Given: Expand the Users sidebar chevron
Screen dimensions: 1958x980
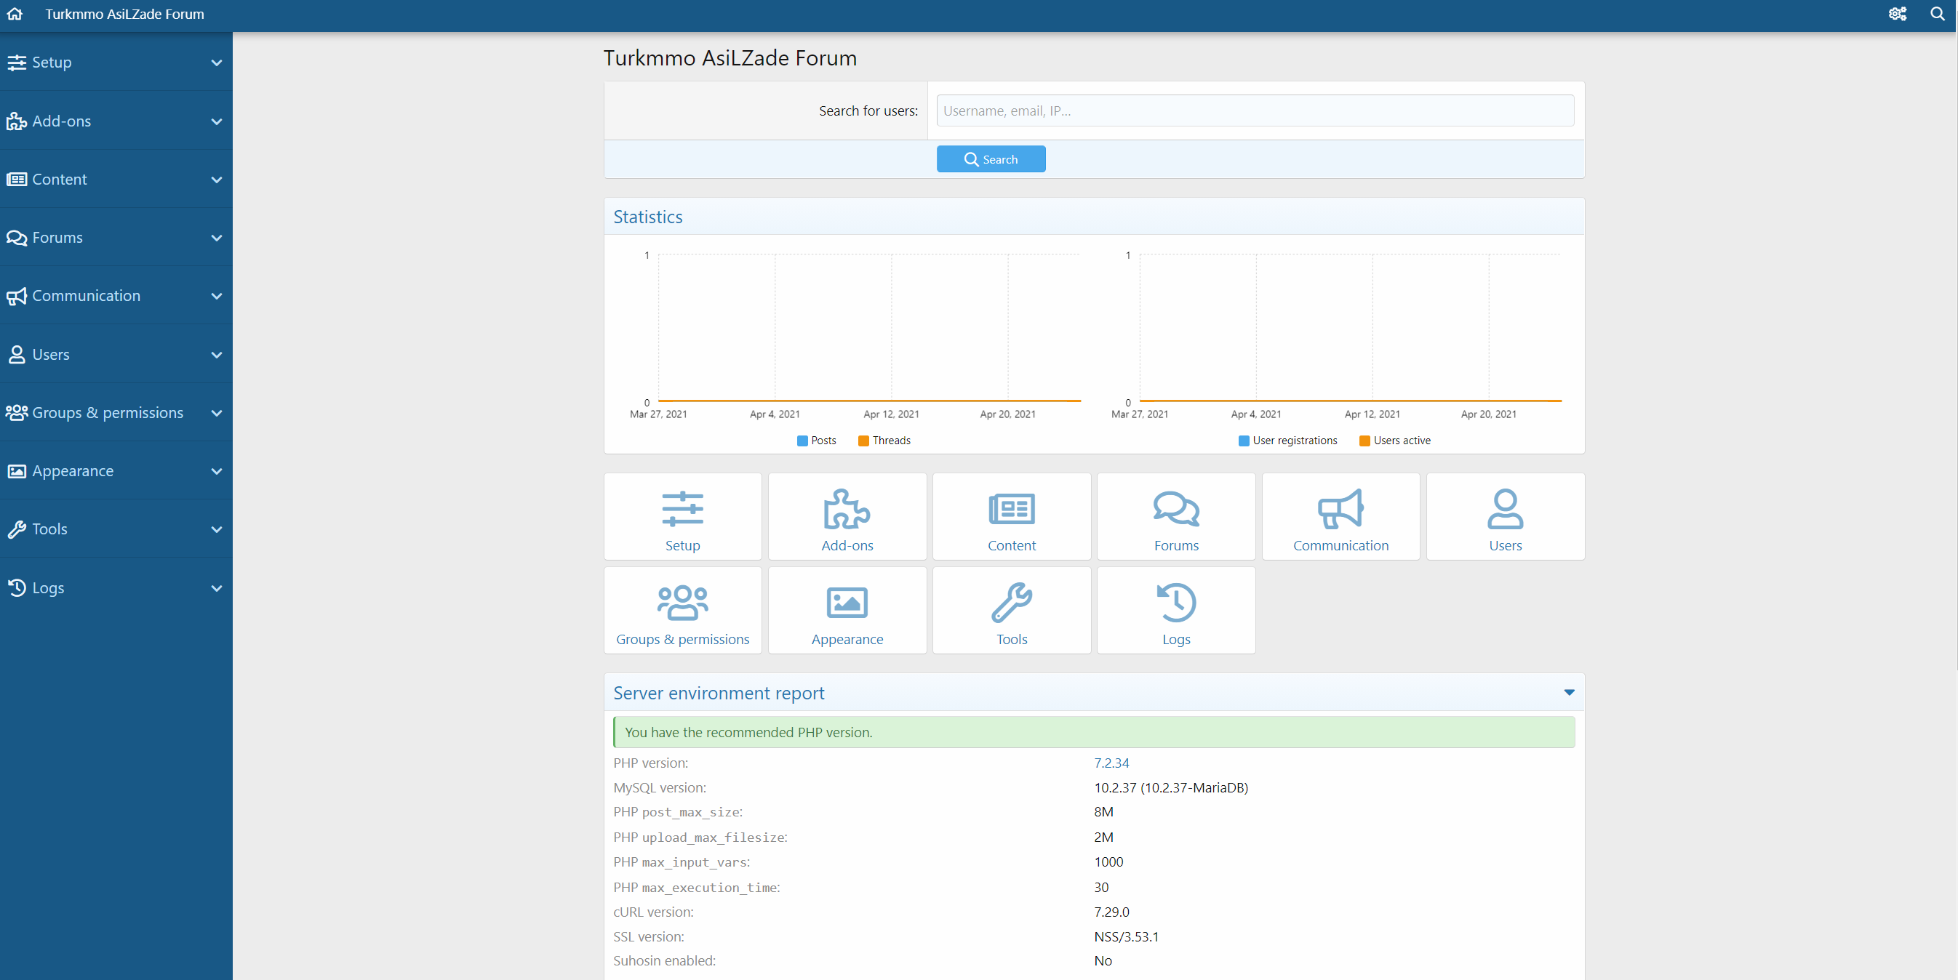Looking at the screenshot, I should pos(217,355).
